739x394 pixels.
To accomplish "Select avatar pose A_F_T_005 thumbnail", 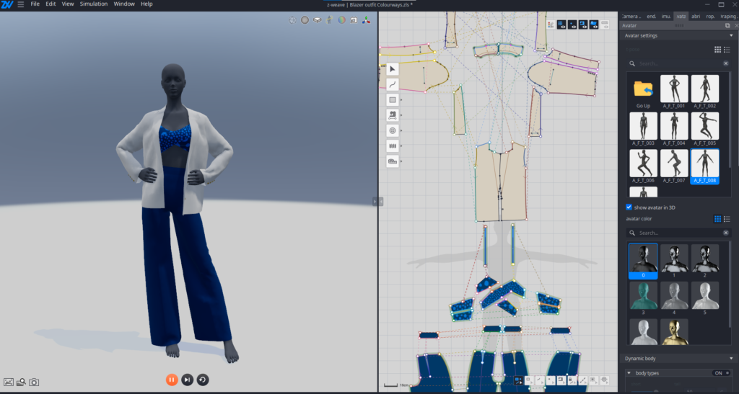I will [x=704, y=126].
